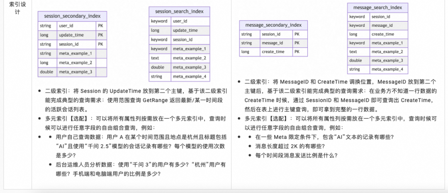Screen dimensions: 448x193
Task: Click the 索引设计 row label
Action: point(17,9)
